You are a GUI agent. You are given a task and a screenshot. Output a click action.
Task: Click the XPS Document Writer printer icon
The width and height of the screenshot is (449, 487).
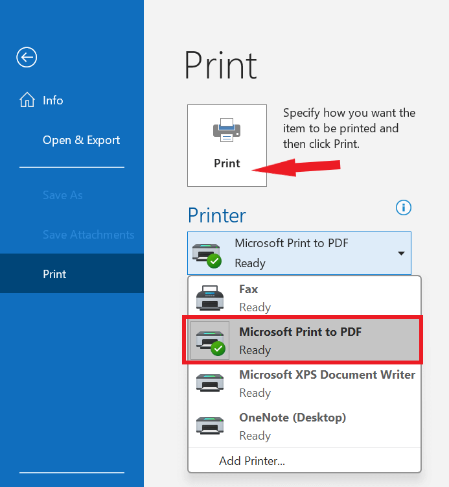click(x=210, y=383)
